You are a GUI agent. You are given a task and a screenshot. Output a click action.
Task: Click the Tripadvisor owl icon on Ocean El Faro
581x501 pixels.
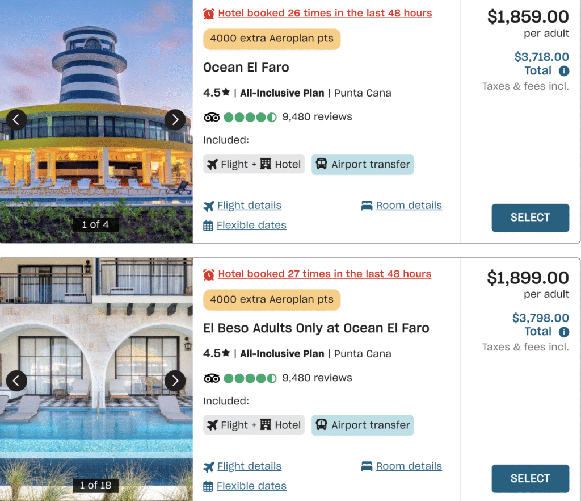click(212, 117)
